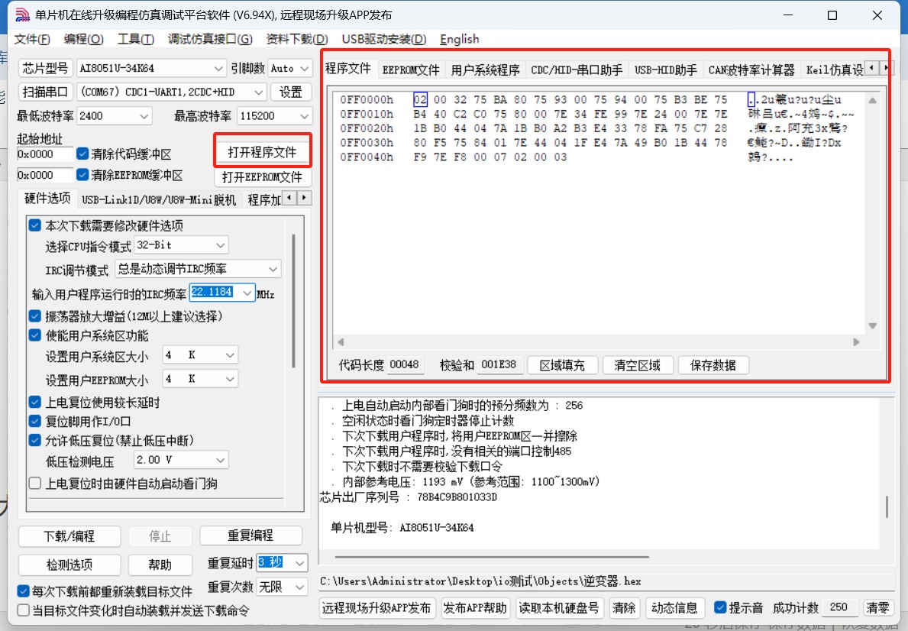Viewport: 908px width, 631px height.
Task: Click hardware options vertical scrollbar
Action: (293, 301)
